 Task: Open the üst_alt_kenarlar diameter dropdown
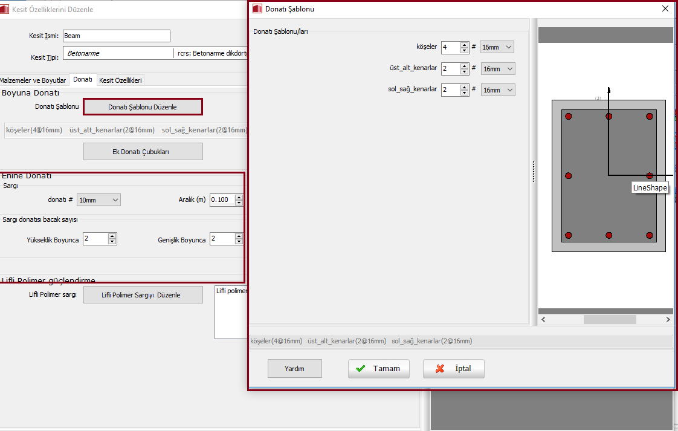pos(498,69)
